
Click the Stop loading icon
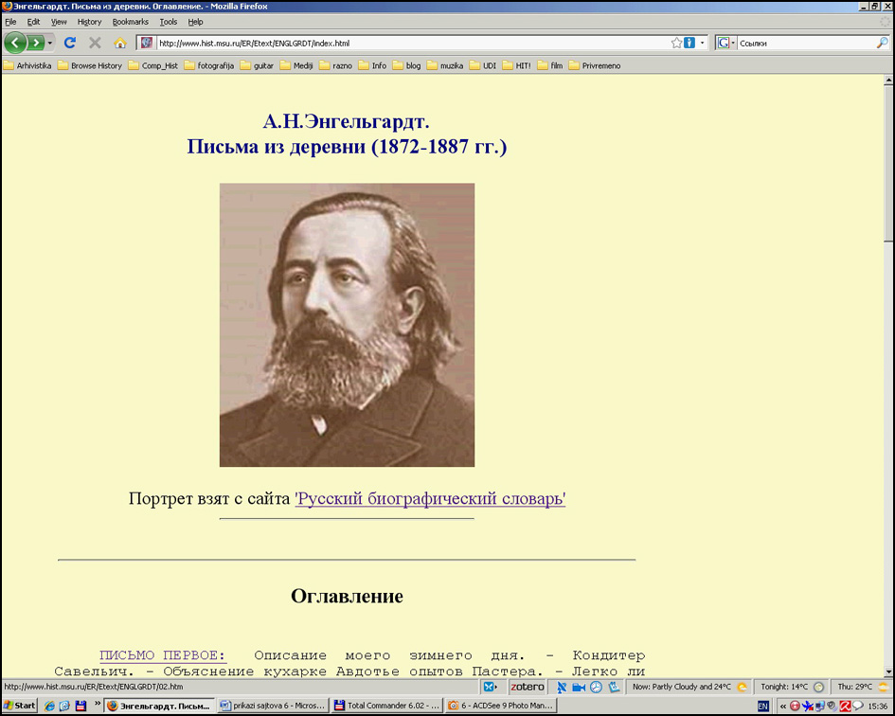click(95, 43)
